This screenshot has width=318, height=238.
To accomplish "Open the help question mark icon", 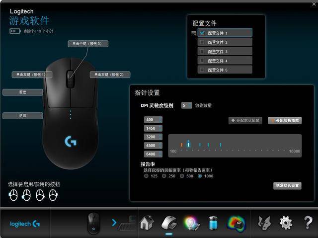I will tap(308, 223).
